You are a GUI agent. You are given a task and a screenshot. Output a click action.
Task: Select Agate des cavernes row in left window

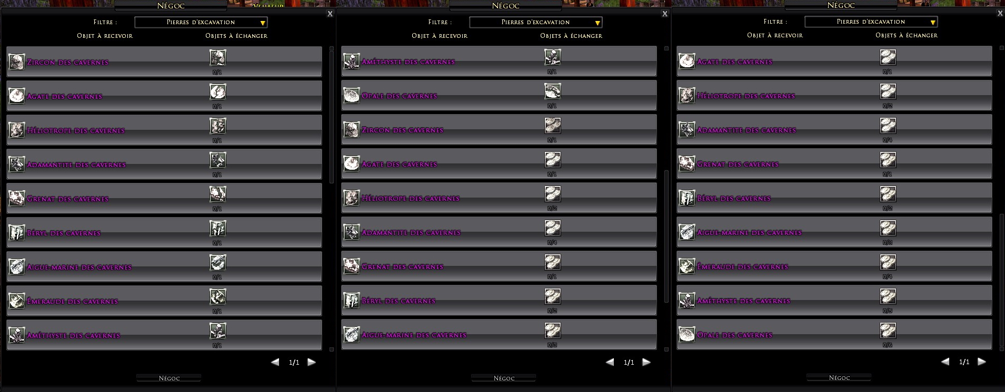[164, 96]
